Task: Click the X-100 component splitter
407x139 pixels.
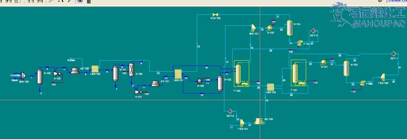Action: [x=132, y=69]
